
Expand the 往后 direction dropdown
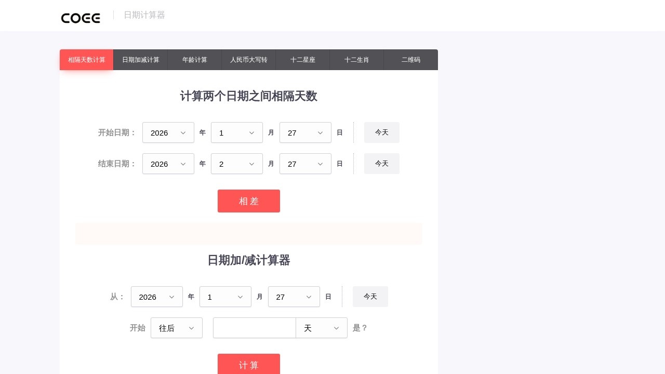tap(176, 328)
